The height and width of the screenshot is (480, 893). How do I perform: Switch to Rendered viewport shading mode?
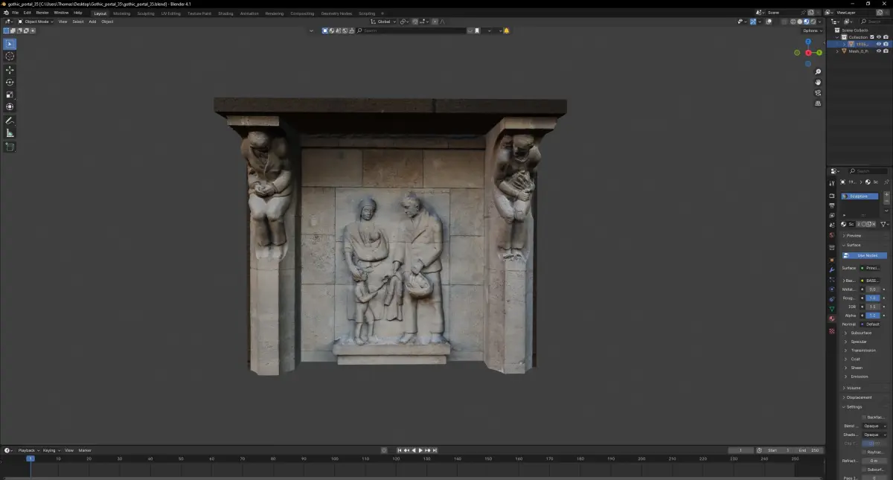(812, 22)
